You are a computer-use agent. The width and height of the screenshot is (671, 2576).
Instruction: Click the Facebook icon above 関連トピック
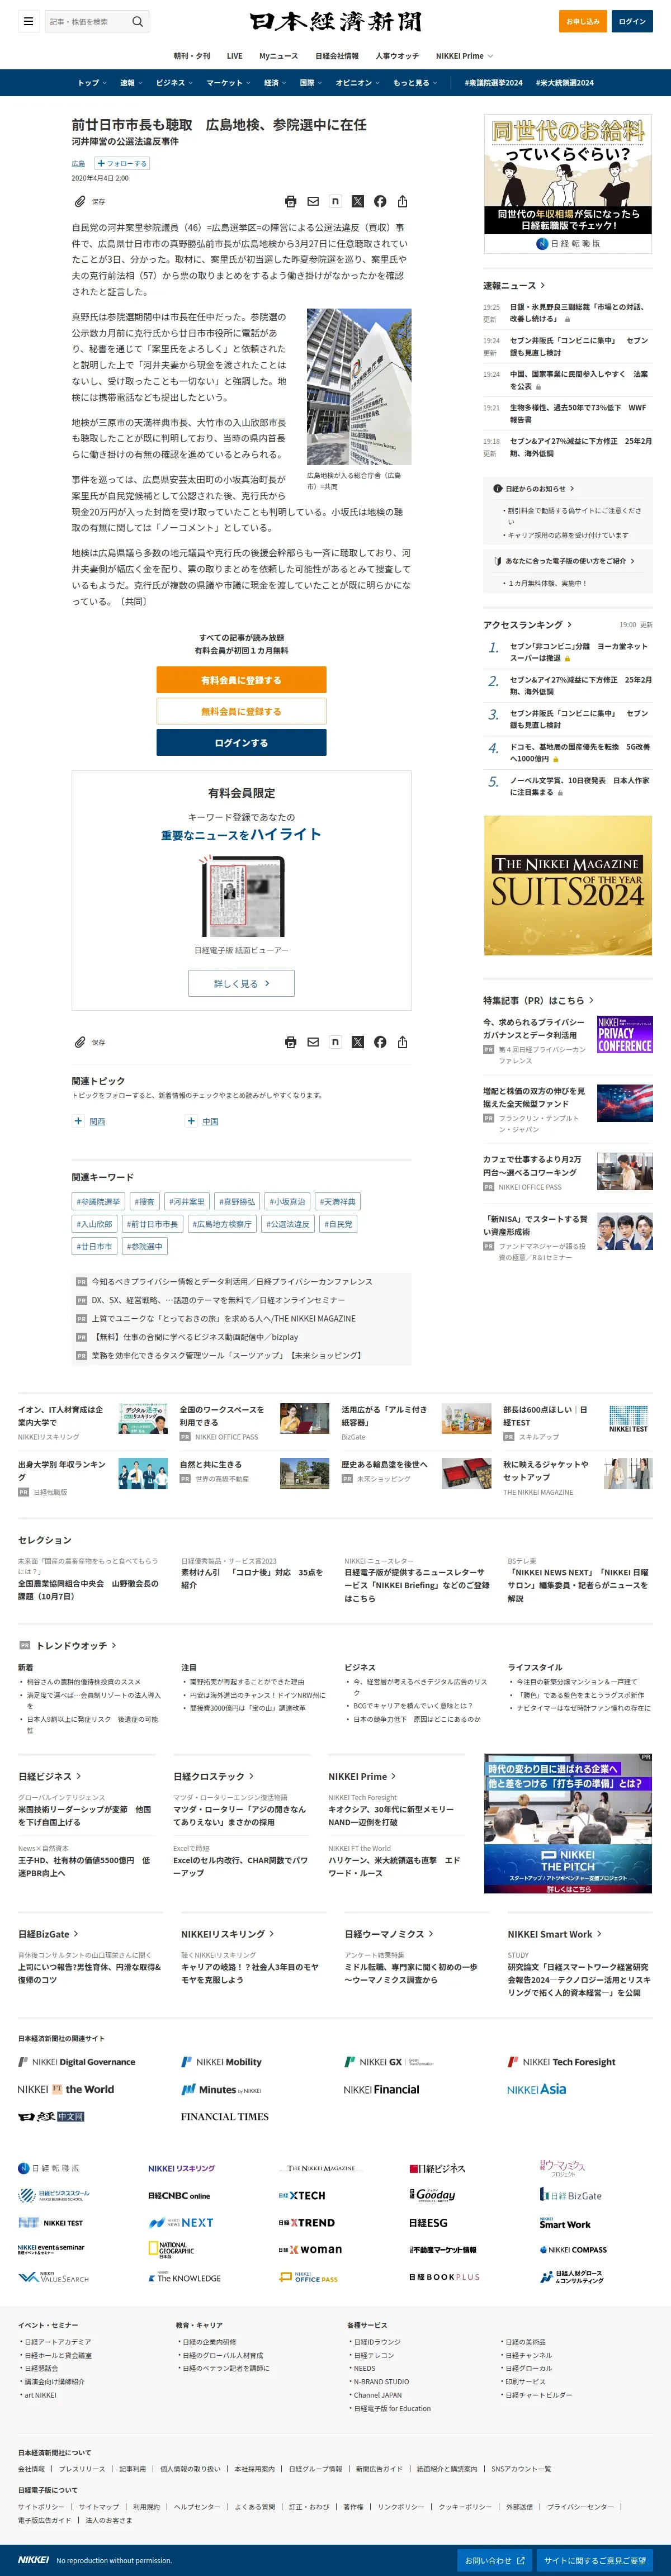(x=380, y=1042)
